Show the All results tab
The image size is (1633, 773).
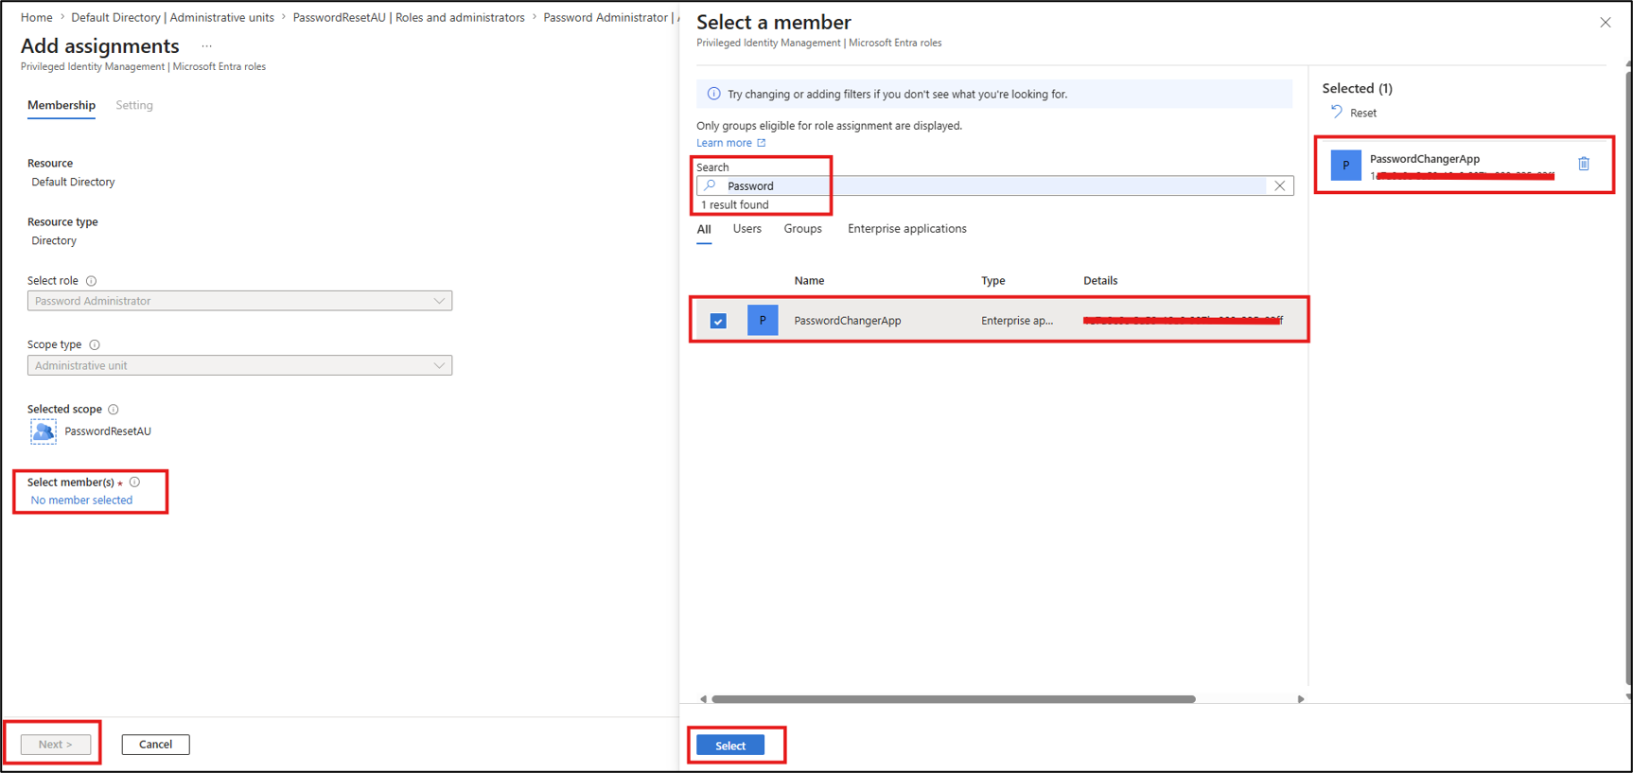pyautogui.click(x=704, y=229)
